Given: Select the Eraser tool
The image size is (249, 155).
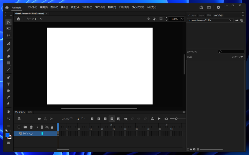Looking at the screenshot, I should click(9, 56).
